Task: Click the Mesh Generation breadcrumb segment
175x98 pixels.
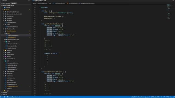Action: [x=43, y=3]
